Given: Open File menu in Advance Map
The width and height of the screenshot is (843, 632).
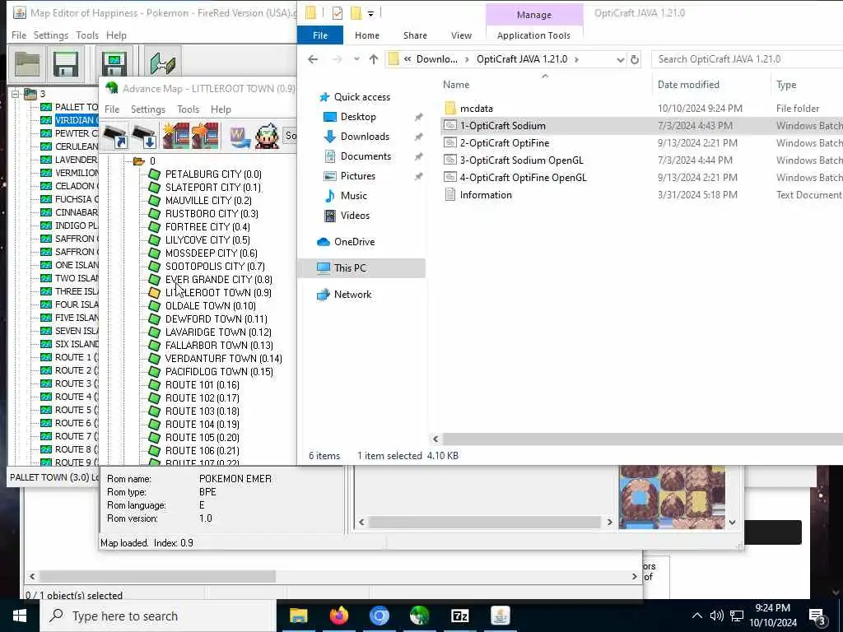Looking at the screenshot, I should [x=112, y=109].
